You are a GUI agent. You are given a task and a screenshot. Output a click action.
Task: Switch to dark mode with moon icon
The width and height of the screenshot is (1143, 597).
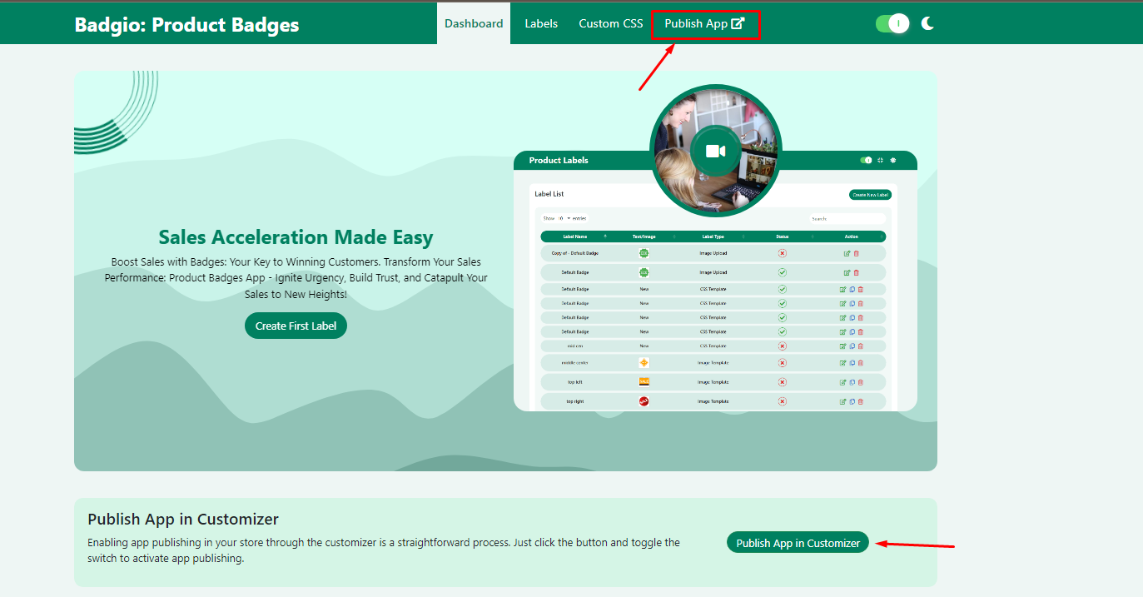[928, 23]
